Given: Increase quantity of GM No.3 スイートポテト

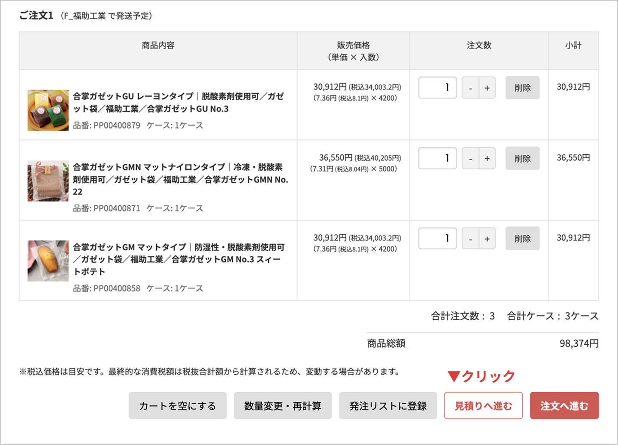Looking at the screenshot, I should tap(487, 239).
